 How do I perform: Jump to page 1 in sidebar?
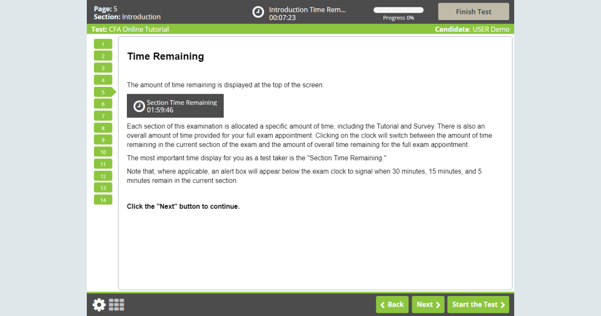[x=103, y=44]
